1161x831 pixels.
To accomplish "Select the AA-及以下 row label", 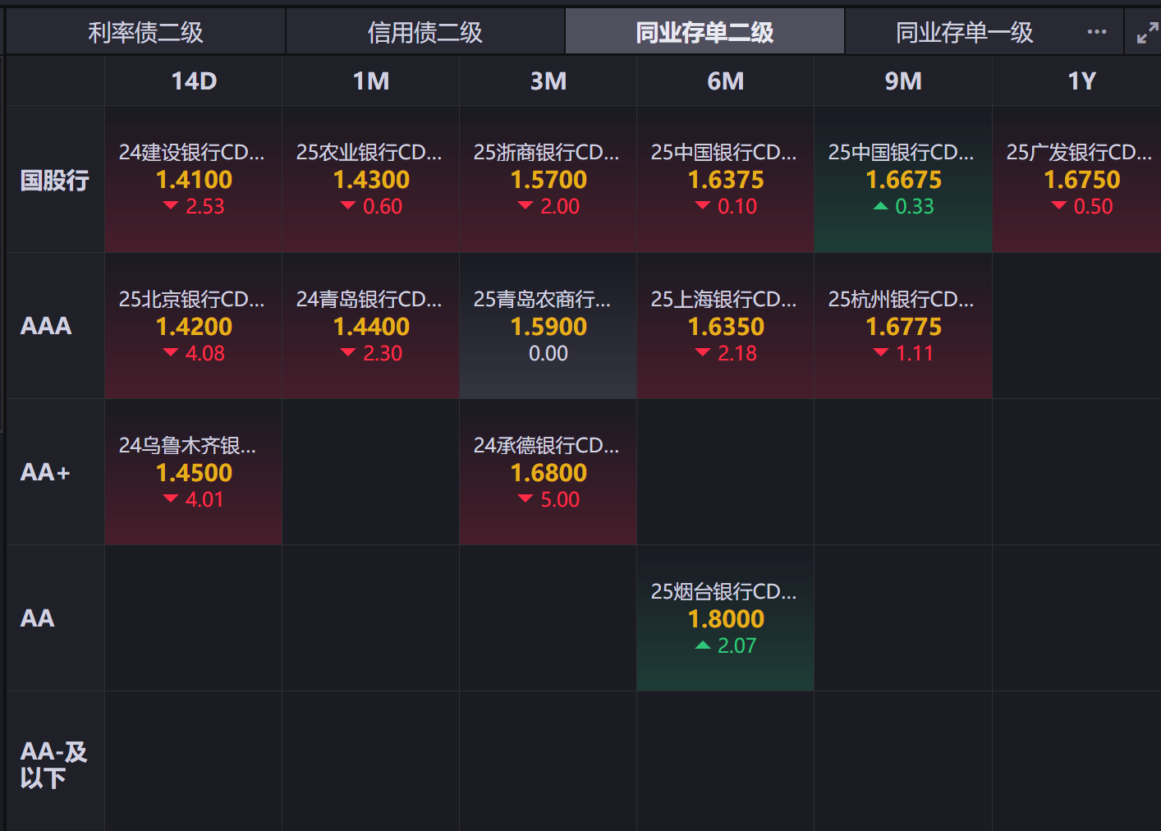I will 53,764.
